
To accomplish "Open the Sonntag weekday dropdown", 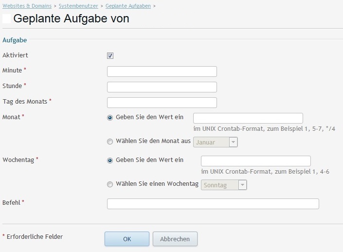I will click(224, 185).
